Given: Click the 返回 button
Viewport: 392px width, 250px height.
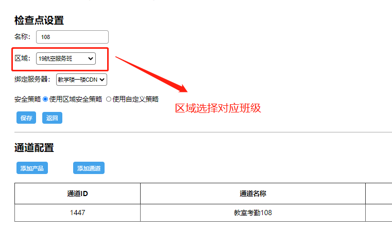Looking at the screenshot, I should tap(52, 118).
